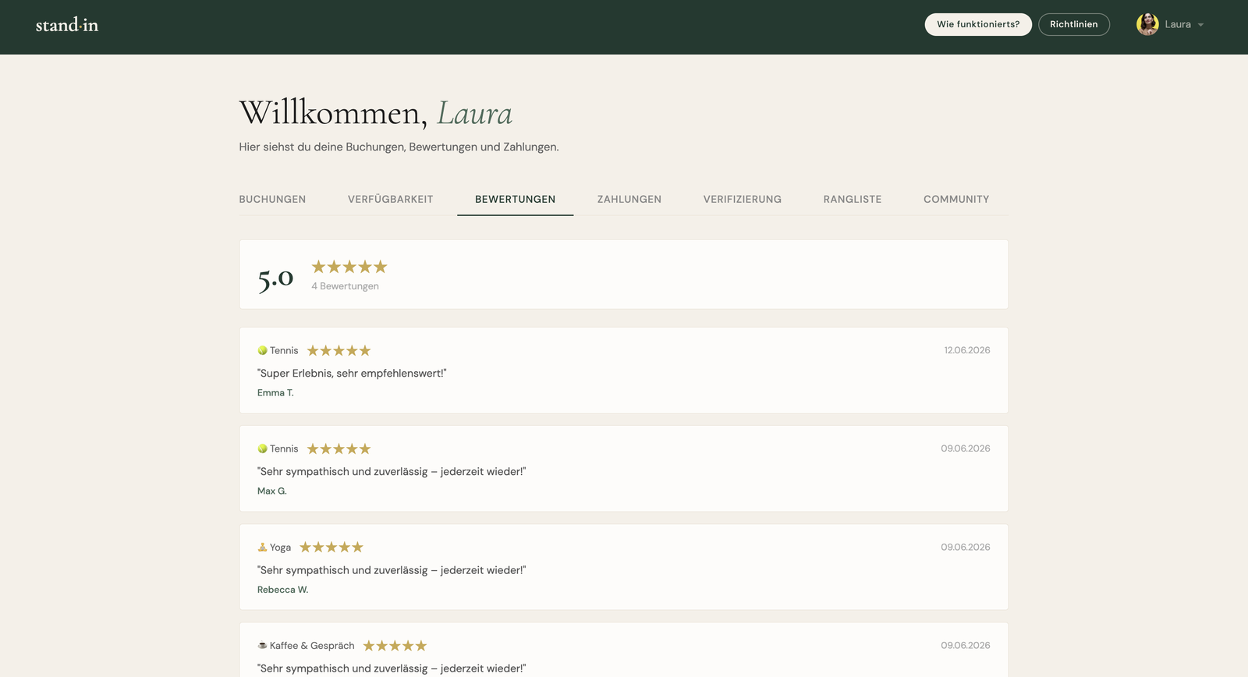Click the tennis ball icon on Max G.'s review
This screenshot has width=1248, height=677.
[262, 449]
